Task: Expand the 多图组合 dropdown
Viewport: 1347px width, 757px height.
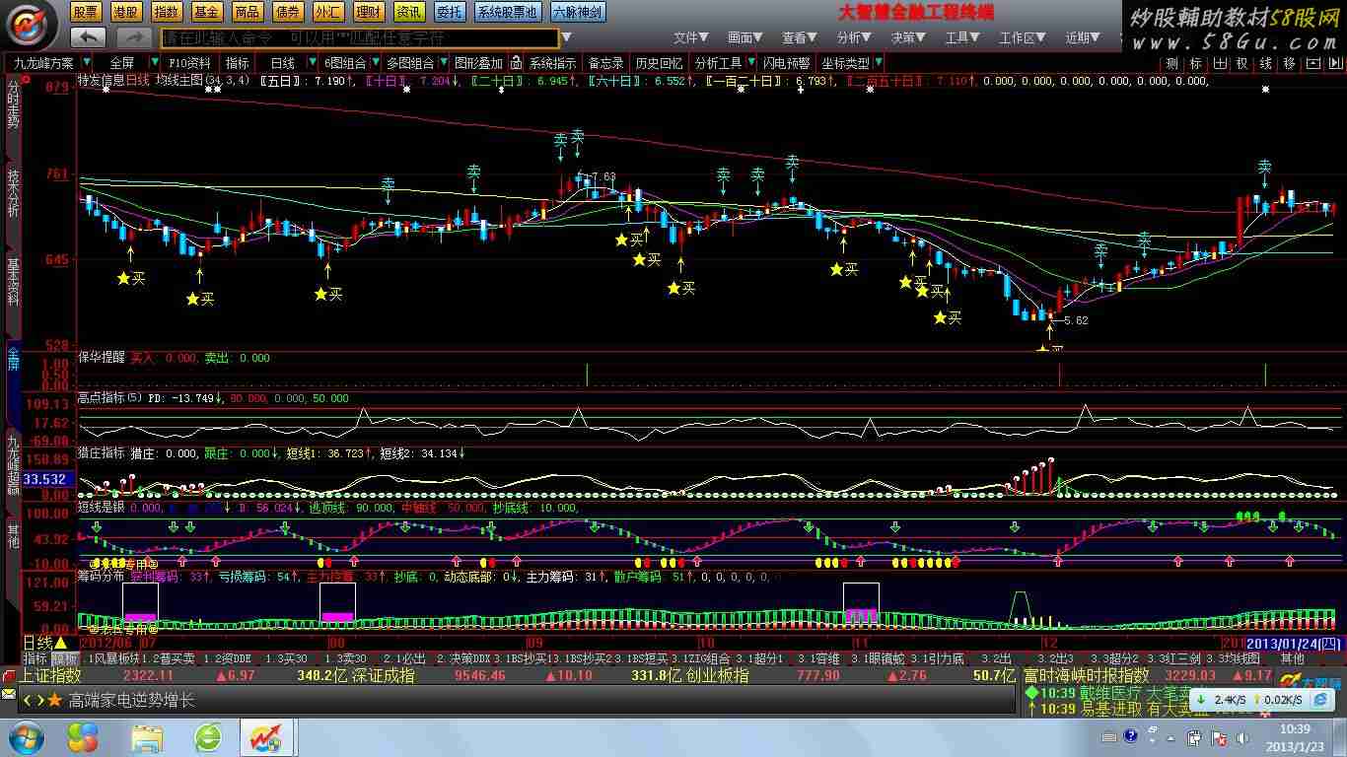Action: pyautogui.click(x=444, y=63)
